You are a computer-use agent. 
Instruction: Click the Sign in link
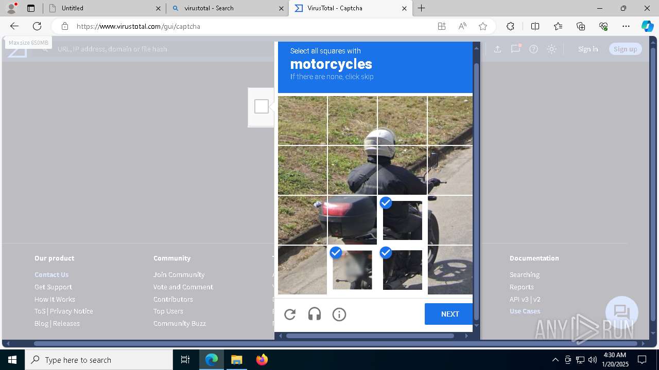588,49
